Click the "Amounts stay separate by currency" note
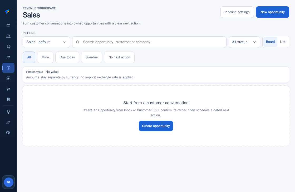295x192 pixels. (x=80, y=77)
